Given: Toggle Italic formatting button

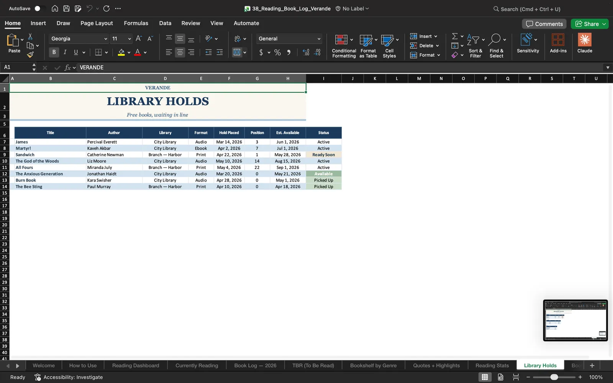Looking at the screenshot, I should pos(65,52).
